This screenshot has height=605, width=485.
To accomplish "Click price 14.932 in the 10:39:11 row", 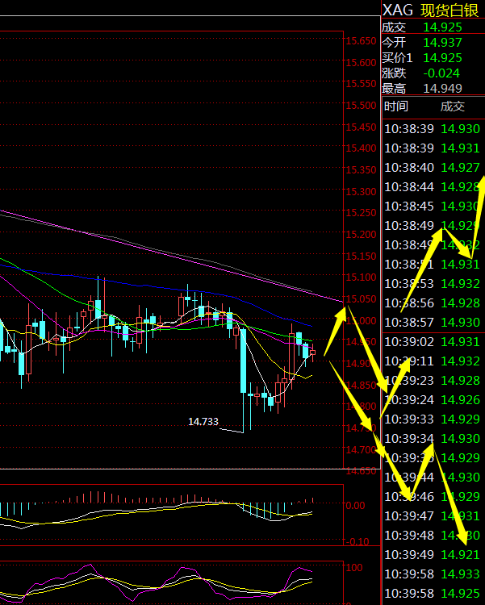I will (x=460, y=361).
